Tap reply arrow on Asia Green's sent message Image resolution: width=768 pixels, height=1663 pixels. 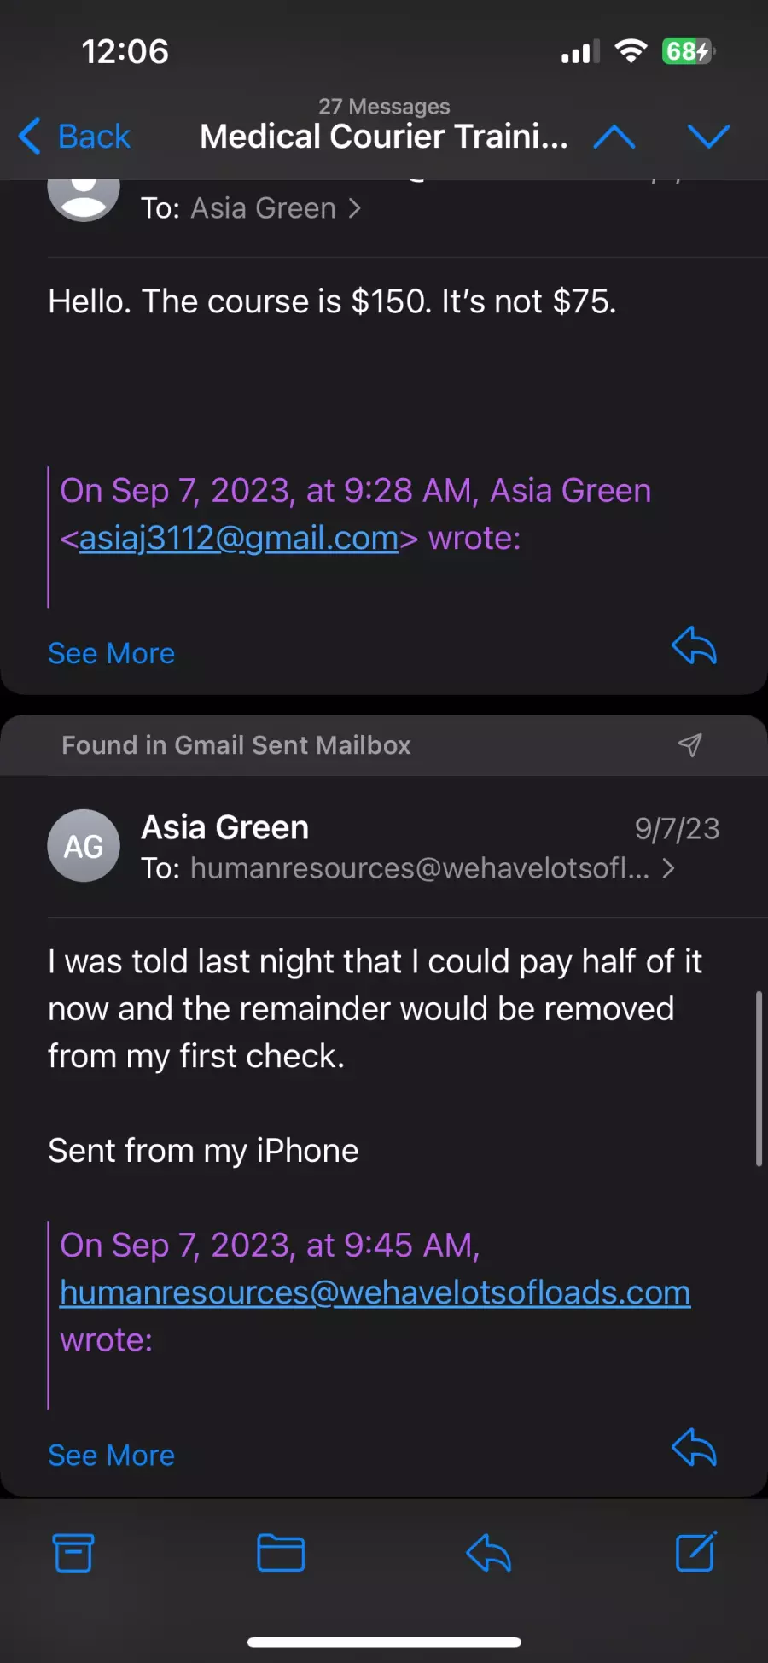pos(694,1447)
